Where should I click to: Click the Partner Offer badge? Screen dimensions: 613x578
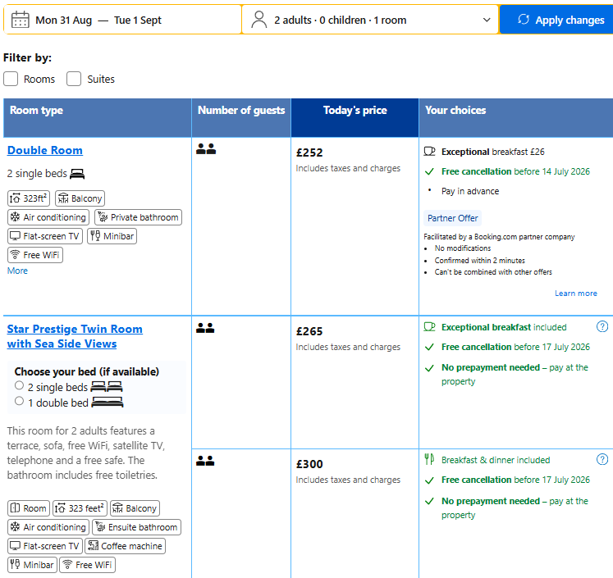pos(452,218)
